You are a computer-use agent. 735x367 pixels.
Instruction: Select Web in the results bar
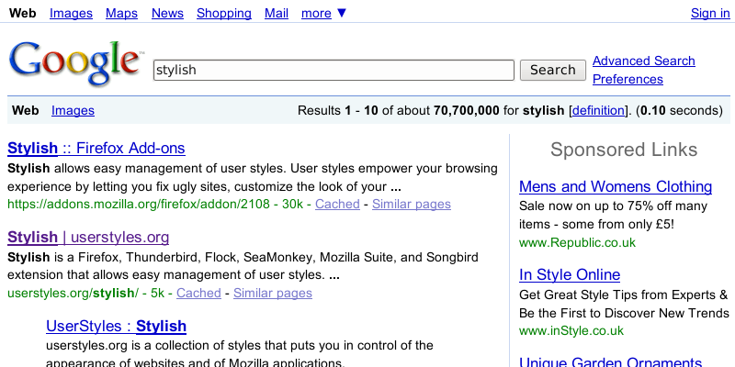pos(26,110)
